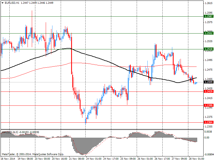Viewport: 214px width, 161px height.
Task: Click the 1.2535 price scale value
Action: click(209, 41)
